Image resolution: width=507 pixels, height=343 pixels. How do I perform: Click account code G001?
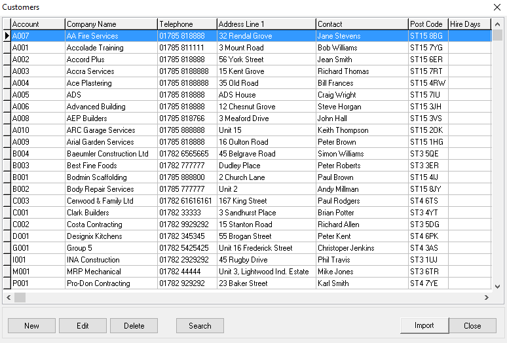point(38,248)
